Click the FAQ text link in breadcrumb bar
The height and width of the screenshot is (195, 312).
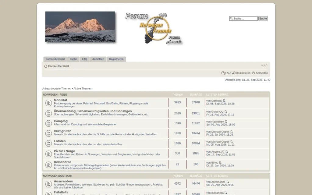click(228, 73)
